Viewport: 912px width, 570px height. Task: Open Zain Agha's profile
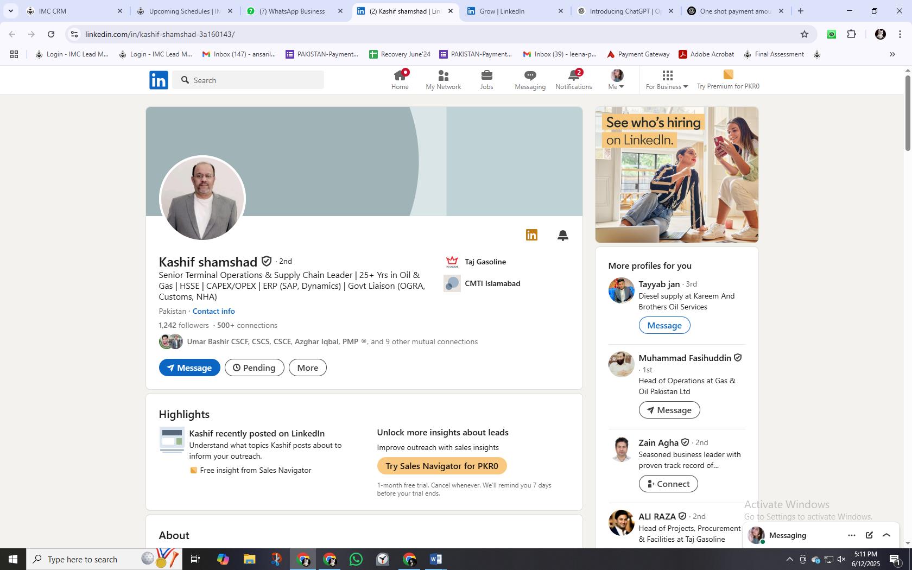tap(658, 442)
